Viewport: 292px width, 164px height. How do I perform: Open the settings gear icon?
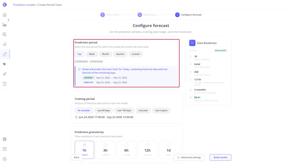coord(5,139)
